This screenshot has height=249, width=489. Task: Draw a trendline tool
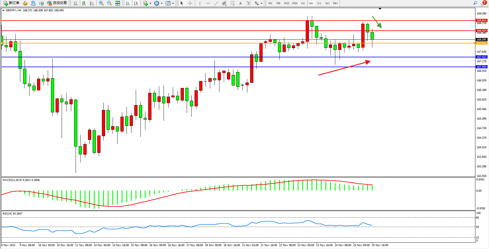pyautogui.click(x=216, y=3)
